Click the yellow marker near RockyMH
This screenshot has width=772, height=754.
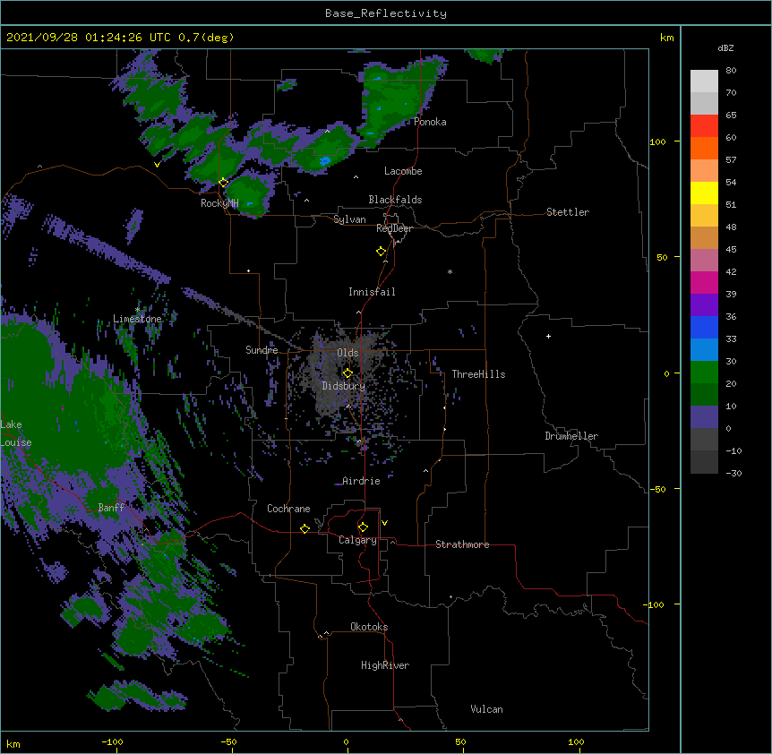(224, 183)
